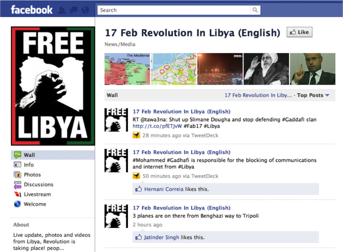Open the night crowd photo thumbnail

220,69
